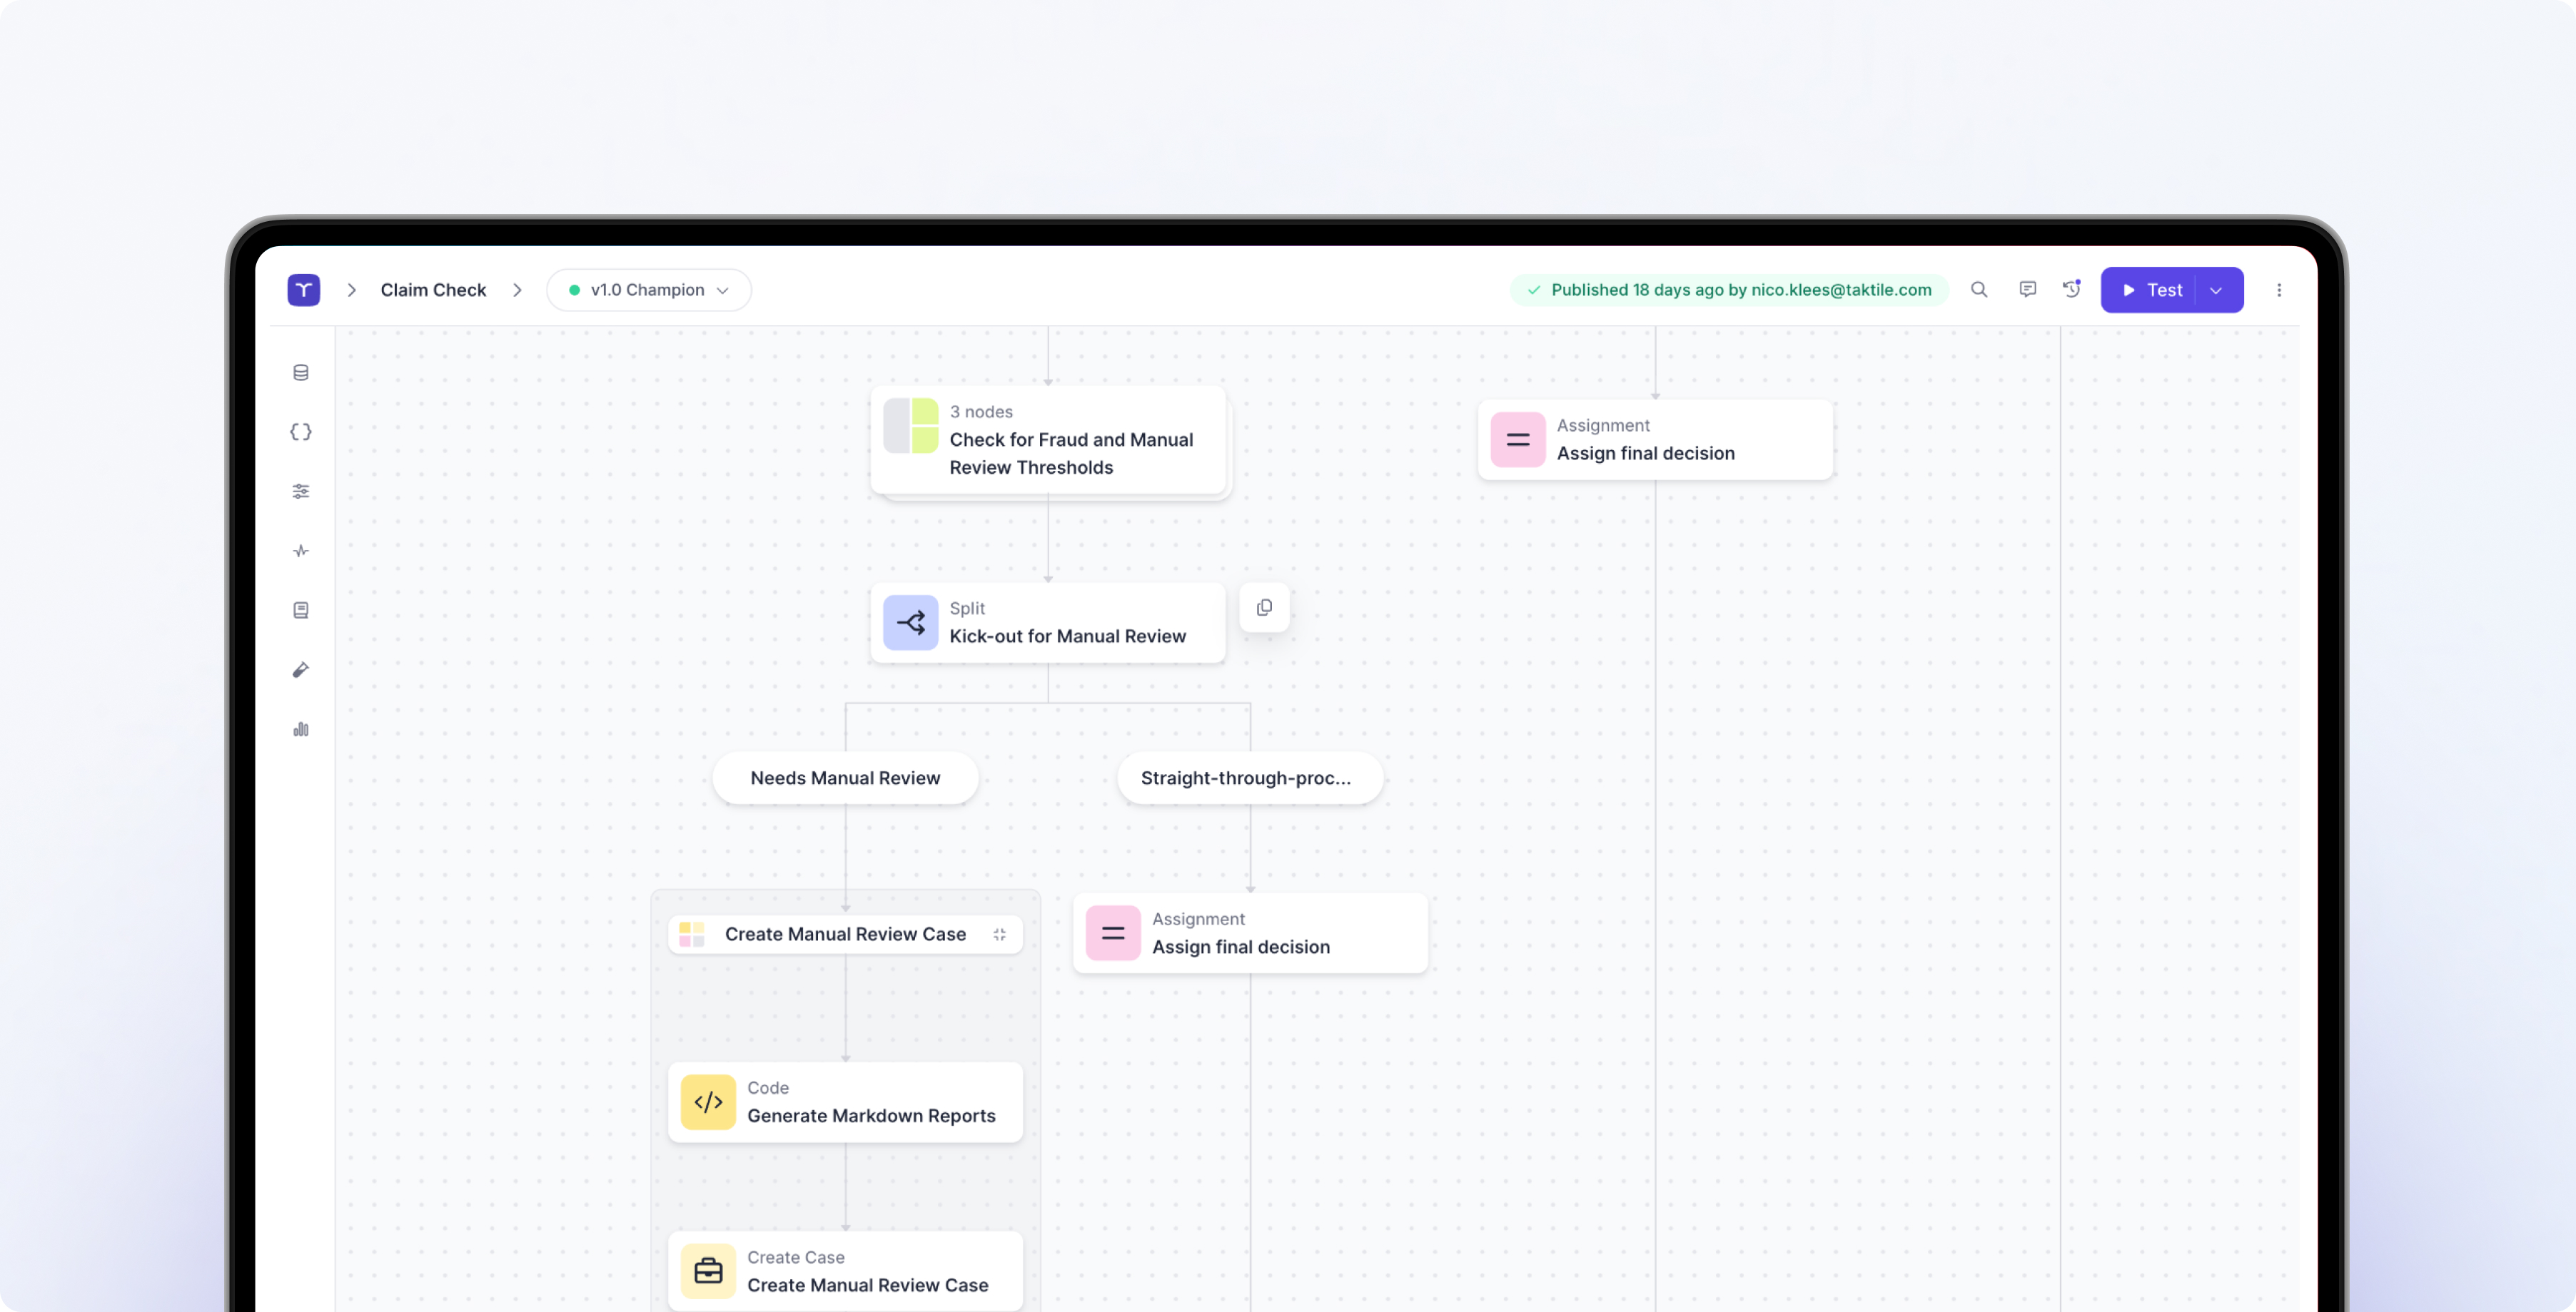
Task: Open the bar chart analytics icon
Action: pyautogui.click(x=301, y=729)
